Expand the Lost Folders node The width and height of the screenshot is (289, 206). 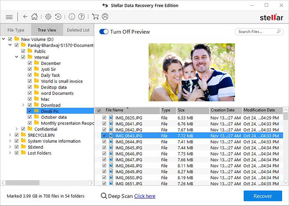[10, 153]
